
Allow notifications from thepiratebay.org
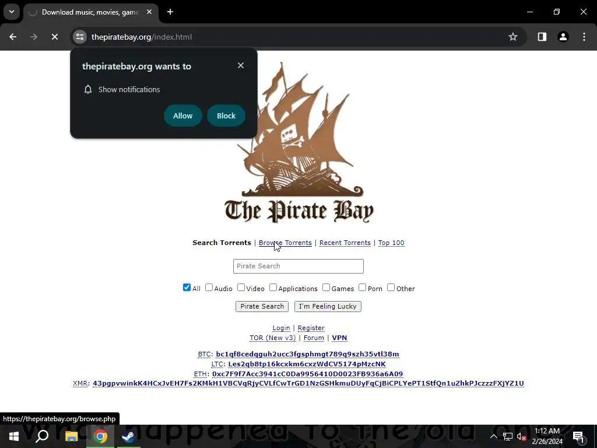click(x=182, y=116)
